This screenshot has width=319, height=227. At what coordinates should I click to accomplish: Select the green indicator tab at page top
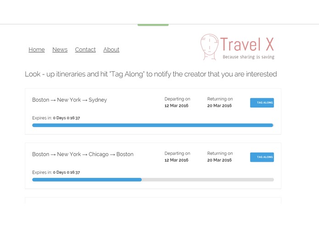click(153, 25)
